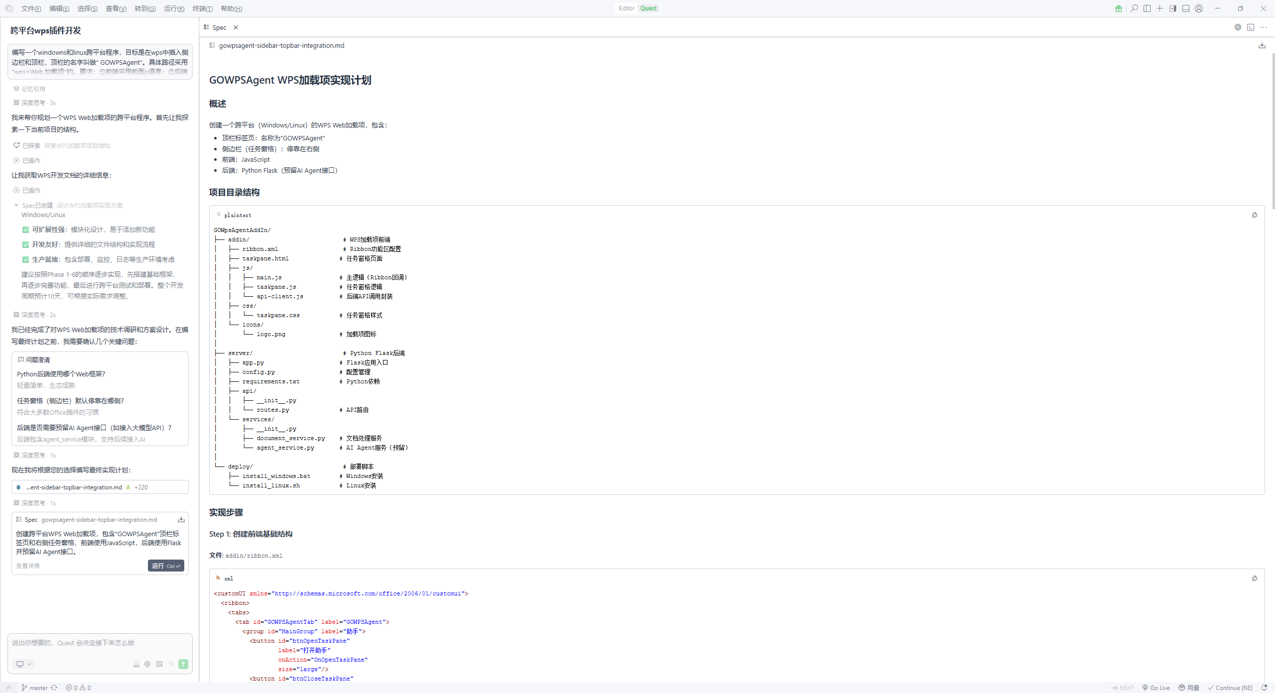1275x693 pixels.
Task: Collapse the Spec已创建 section chevron
Action: [x=16, y=205]
